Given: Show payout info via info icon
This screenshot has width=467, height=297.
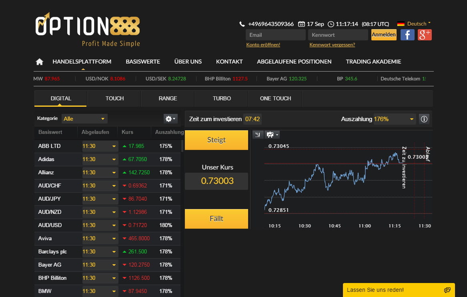Looking at the screenshot, I should [424, 119].
